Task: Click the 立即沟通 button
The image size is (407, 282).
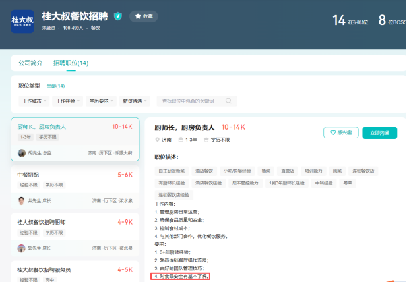Action: (x=379, y=133)
